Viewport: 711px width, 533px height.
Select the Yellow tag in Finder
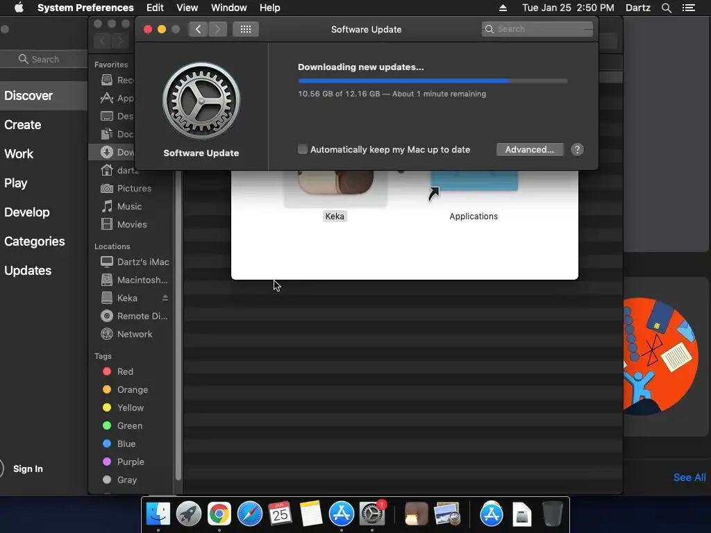coord(131,408)
